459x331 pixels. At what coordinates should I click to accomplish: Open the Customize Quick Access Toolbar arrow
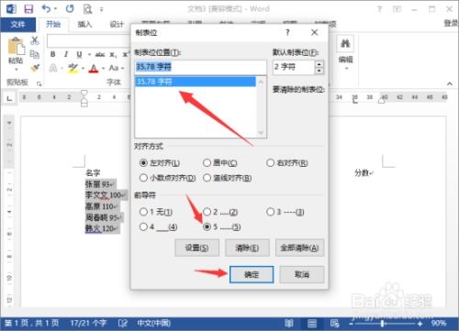101,9
